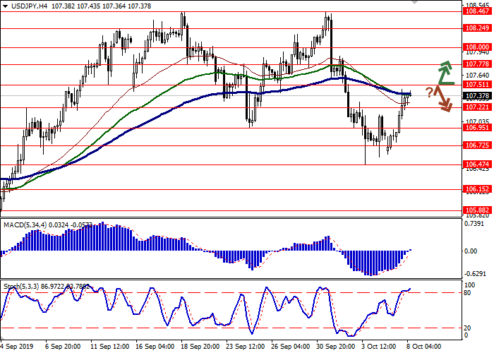
Task: Click the 107.511 red price label
Action: [474, 85]
